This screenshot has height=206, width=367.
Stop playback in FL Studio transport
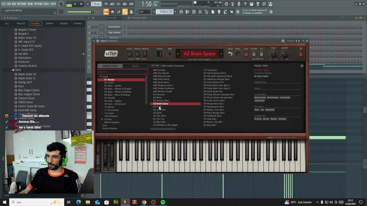click(81, 4)
